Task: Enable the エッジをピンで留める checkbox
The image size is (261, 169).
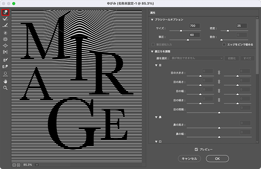Action: (224, 44)
